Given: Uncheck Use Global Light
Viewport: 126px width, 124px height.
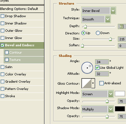Looking at the screenshot, I should (97, 68).
